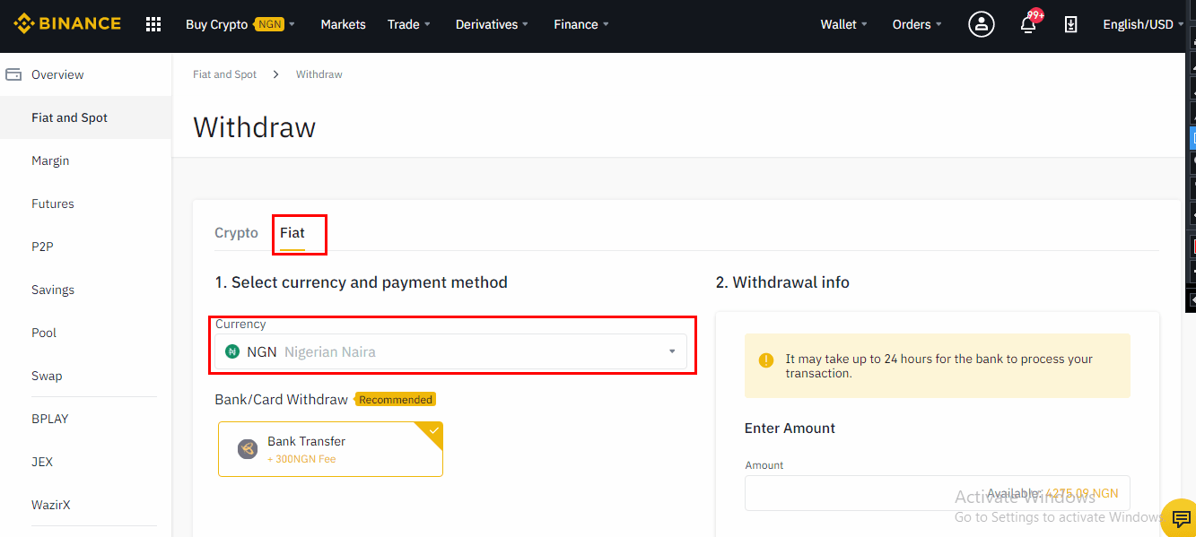
Task: Expand the Wallet menu
Action: [843, 24]
